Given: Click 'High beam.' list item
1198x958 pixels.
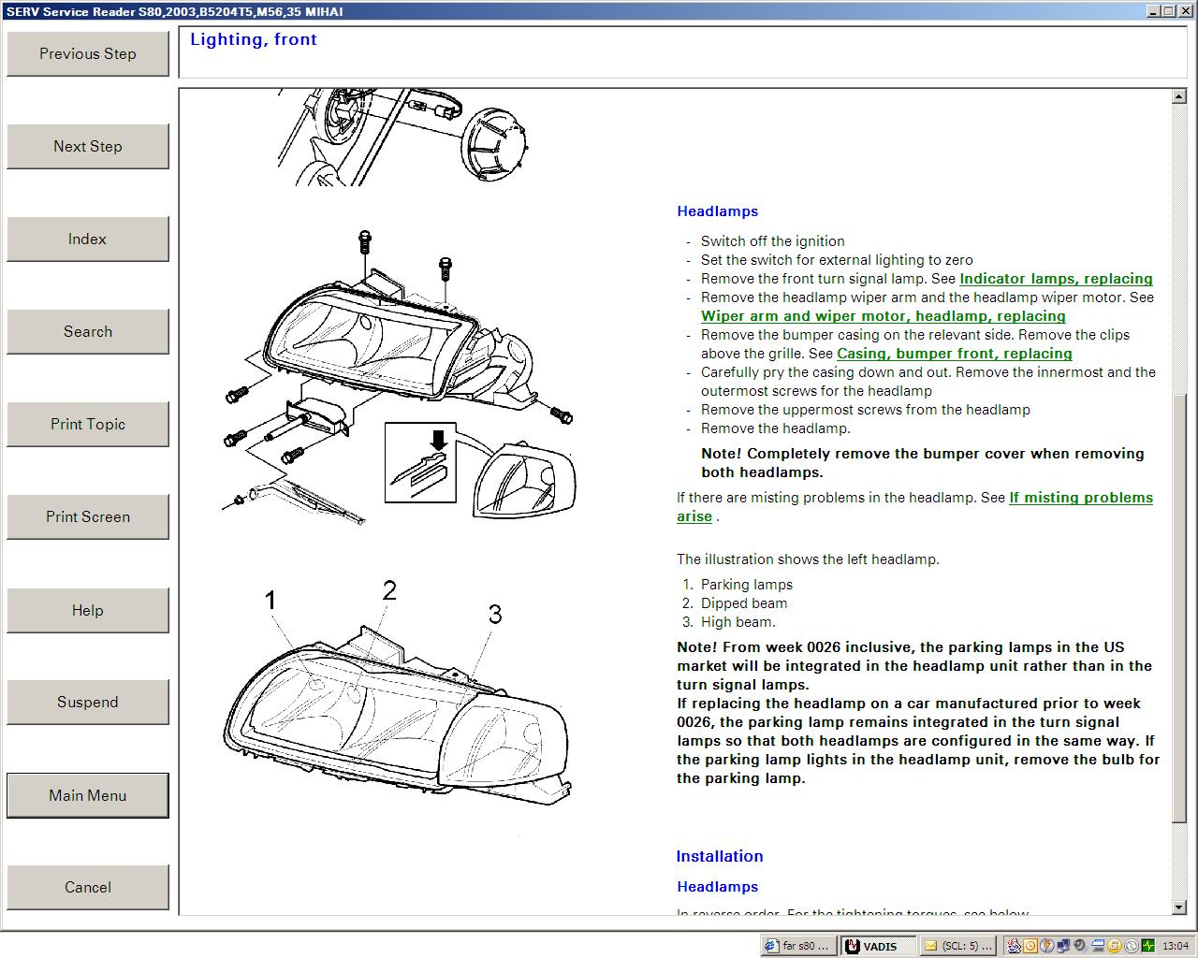Looking at the screenshot, I should pos(738,622).
